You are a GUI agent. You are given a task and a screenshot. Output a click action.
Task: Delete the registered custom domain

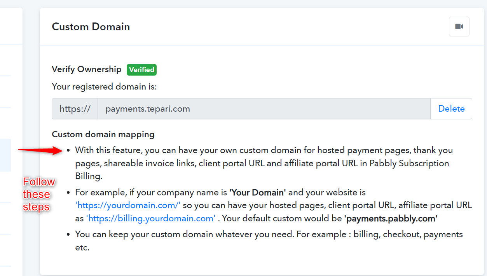[451, 109]
